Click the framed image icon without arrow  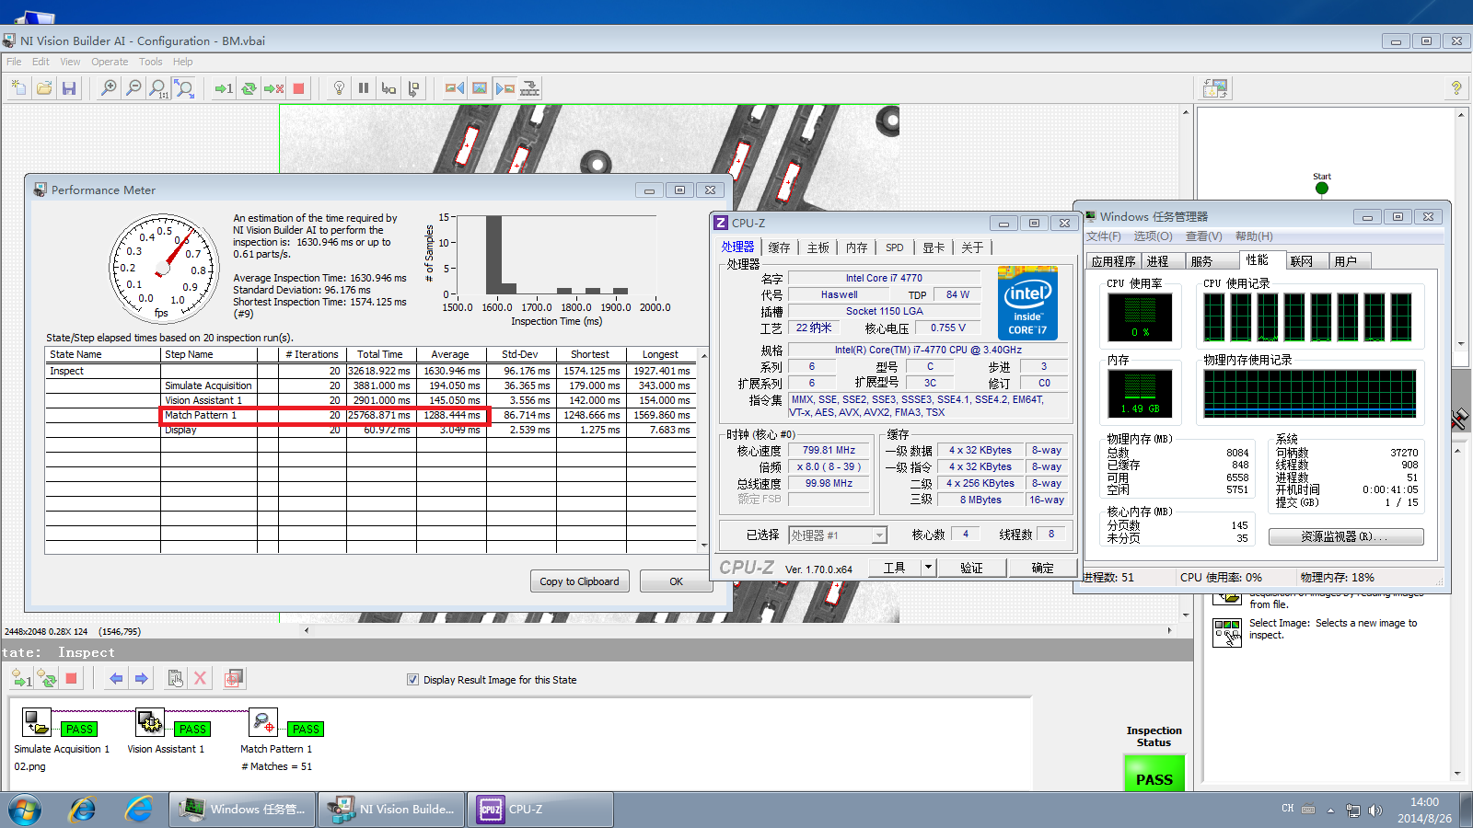[x=480, y=88]
